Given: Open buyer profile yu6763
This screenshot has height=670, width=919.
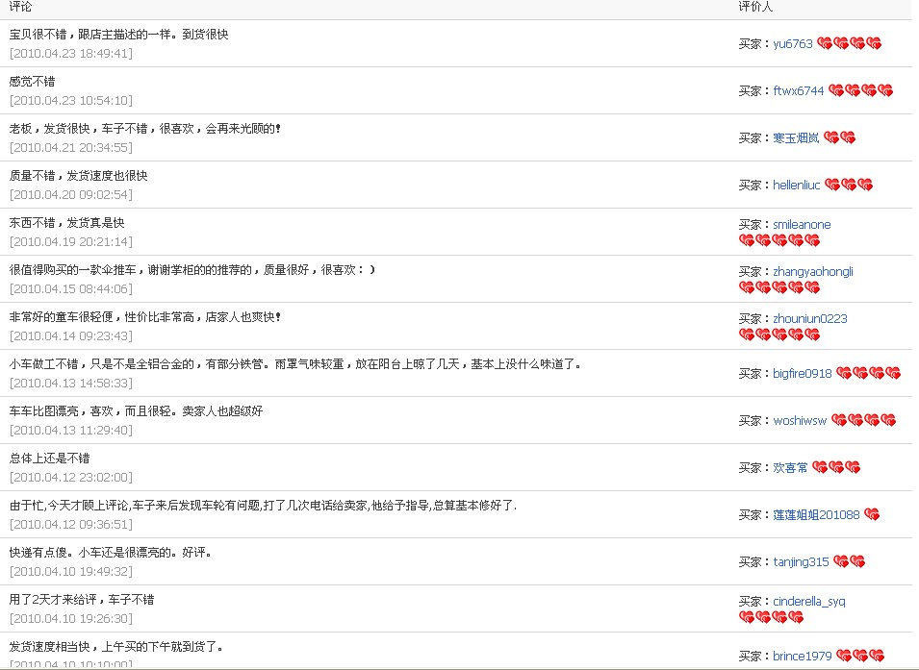Looking at the screenshot, I should click(793, 44).
